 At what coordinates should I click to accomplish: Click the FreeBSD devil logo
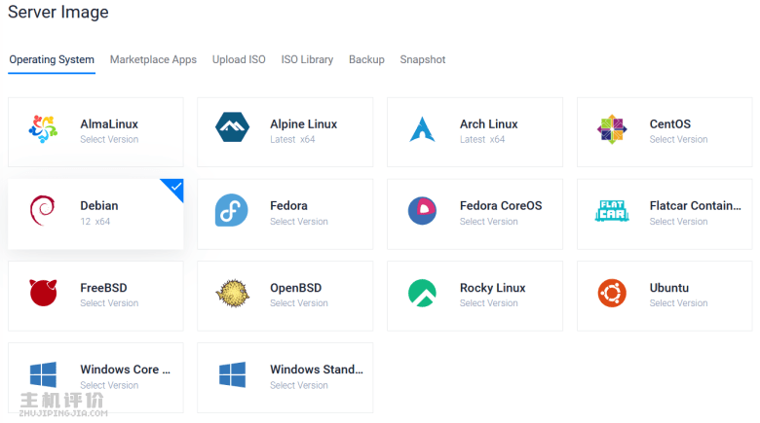pyautogui.click(x=43, y=293)
